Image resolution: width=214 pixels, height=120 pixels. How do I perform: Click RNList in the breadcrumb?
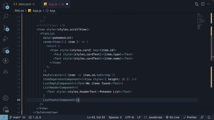pyautogui.click(x=19, y=11)
